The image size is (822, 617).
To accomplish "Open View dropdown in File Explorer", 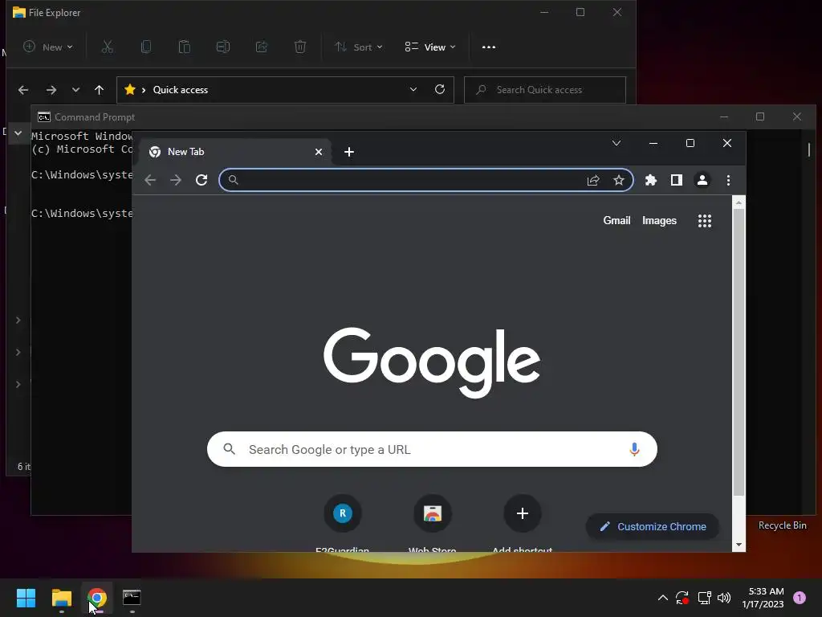I will pyautogui.click(x=430, y=47).
